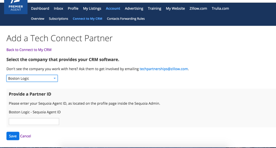276x148 pixels.
Task: Select the Account nav item
Action: tap(113, 8)
